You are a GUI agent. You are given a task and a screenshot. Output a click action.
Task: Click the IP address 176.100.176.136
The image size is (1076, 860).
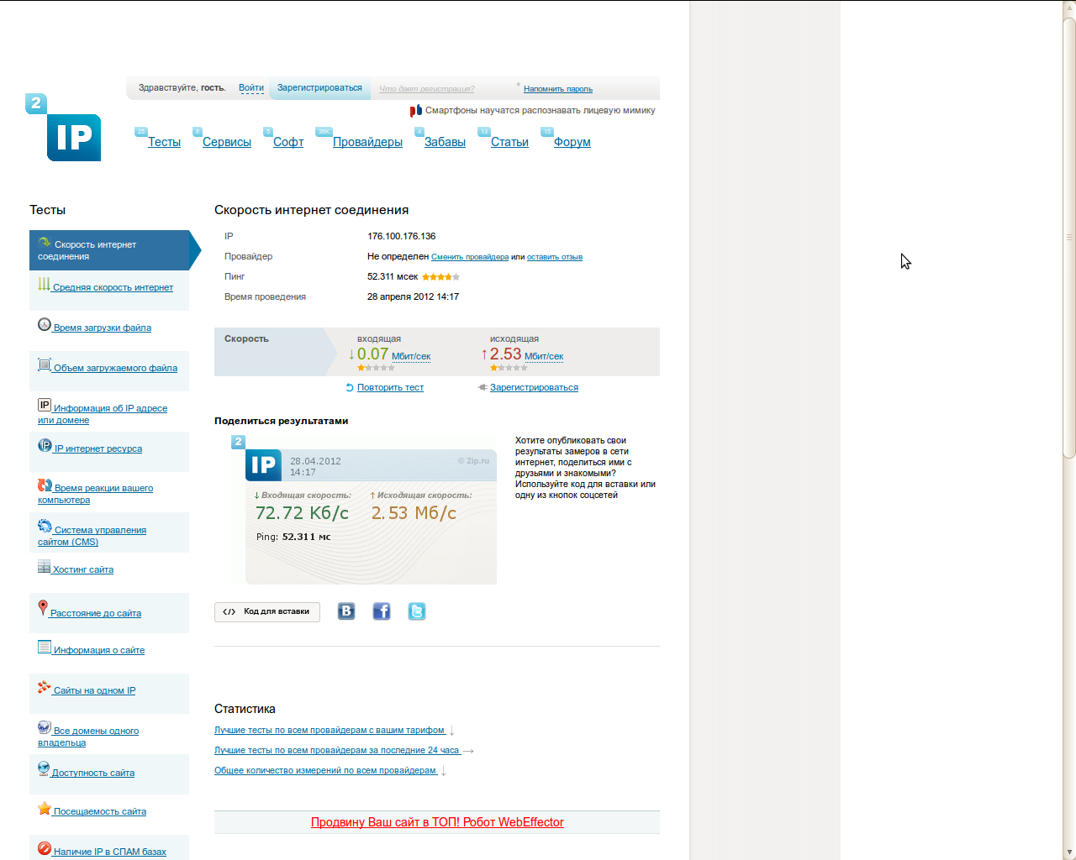pos(401,237)
